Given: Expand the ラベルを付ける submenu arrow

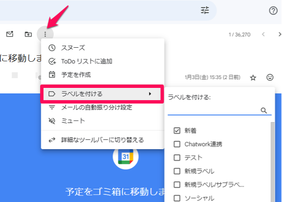Looking at the screenshot, I should [150, 94].
